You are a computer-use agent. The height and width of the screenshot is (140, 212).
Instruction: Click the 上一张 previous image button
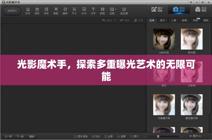[x=8, y=136]
